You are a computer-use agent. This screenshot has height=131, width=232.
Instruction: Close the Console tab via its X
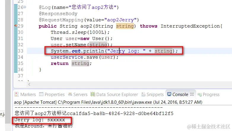(192, 94)
